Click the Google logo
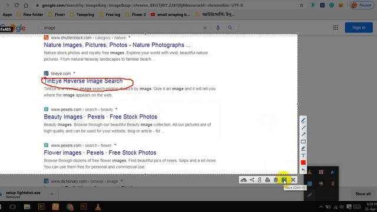This screenshot has width=377, height=212. point(13,28)
